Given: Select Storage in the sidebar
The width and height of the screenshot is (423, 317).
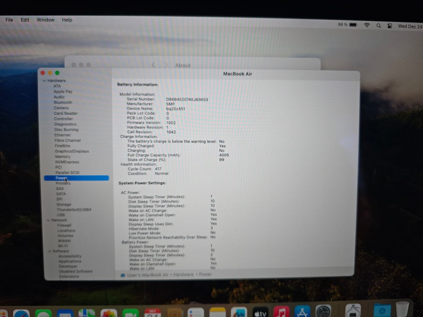Looking at the screenshot, I should coord(64,204).
